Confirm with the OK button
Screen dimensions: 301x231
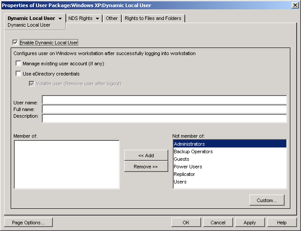(186, 223)
